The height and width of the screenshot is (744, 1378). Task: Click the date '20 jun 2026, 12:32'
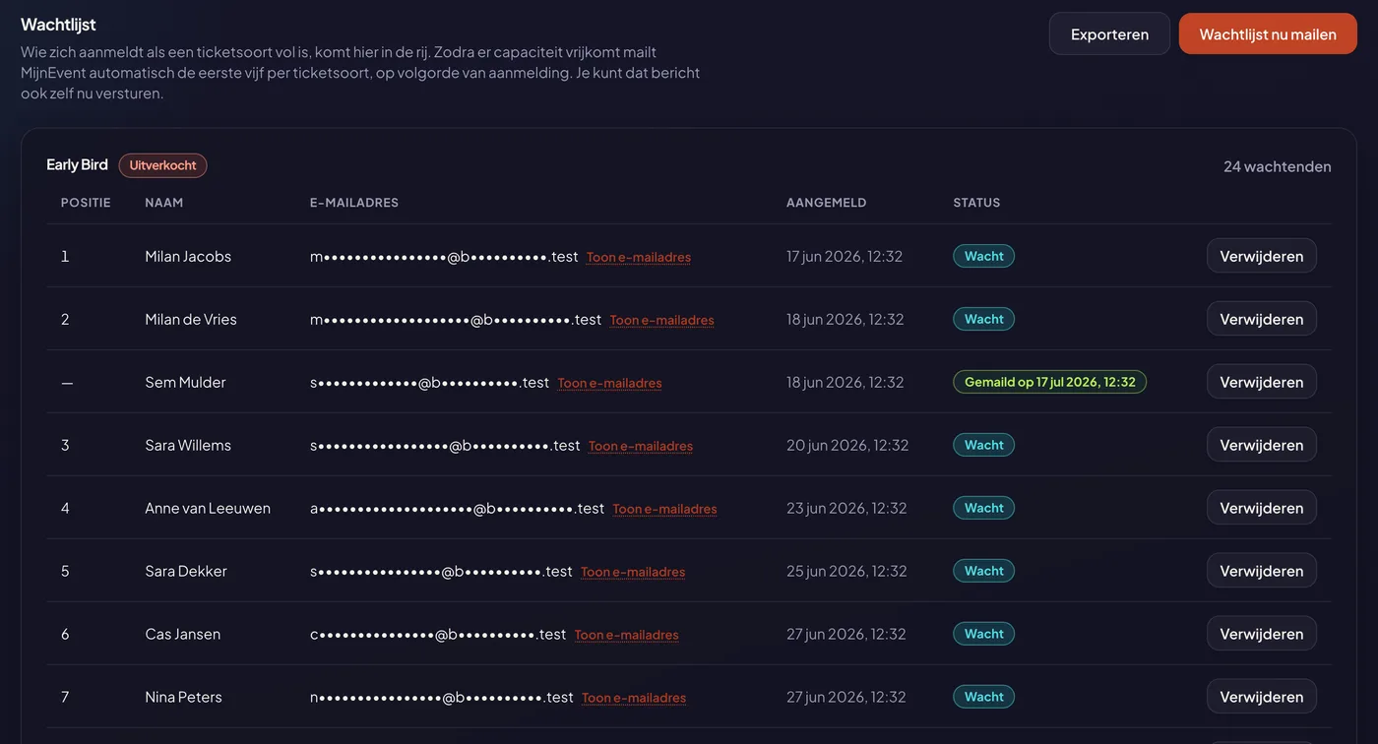click(x=847, y=445)
